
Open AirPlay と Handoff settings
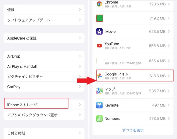(44, 66)
